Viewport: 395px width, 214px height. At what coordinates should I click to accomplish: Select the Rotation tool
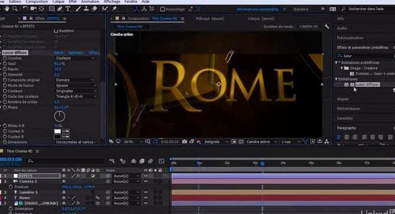point(25,9)
